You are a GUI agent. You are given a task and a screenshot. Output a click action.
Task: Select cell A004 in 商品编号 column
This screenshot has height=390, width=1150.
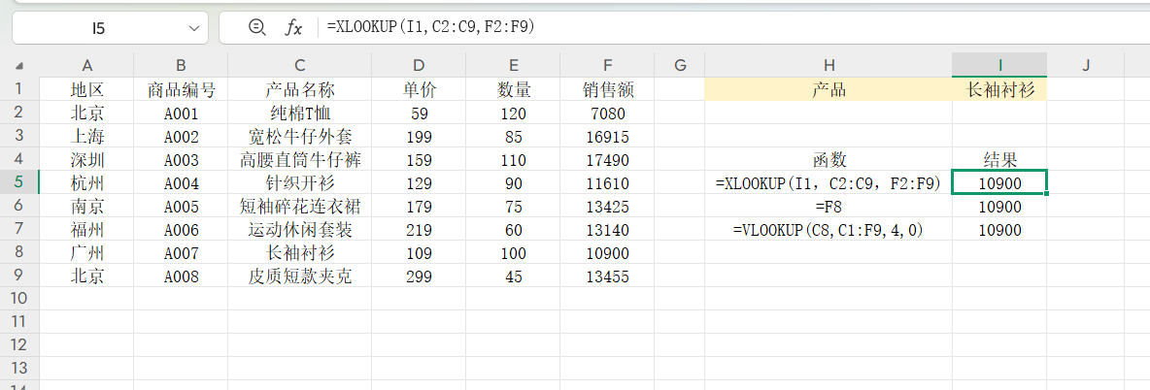181,183
